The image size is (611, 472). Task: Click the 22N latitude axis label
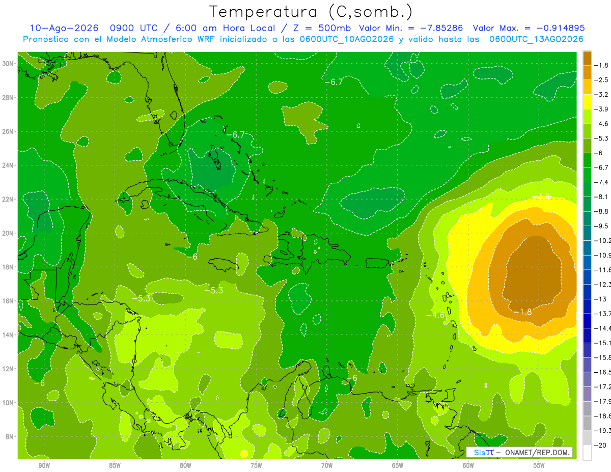pos(8,199)
